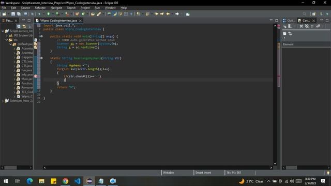This screenshot has width=331, height=186.
Task: Click the Save toolbar icon
Action: point(13,14)
